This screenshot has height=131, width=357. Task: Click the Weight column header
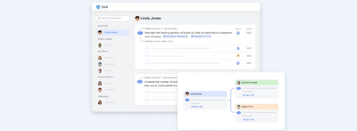pos(249,29)
